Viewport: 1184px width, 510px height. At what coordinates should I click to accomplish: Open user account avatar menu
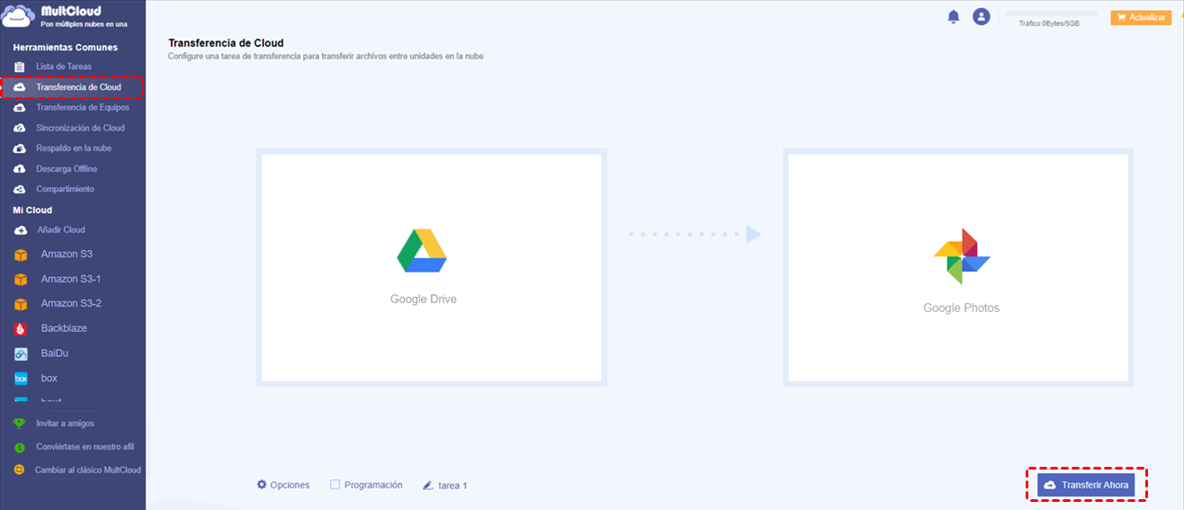tap(982, 16)
